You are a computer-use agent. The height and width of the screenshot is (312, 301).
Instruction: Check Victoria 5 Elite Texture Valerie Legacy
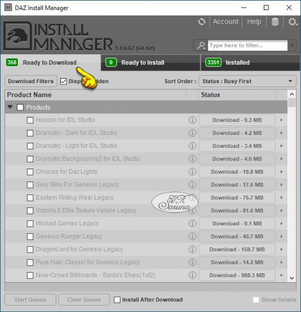[30, 211]
